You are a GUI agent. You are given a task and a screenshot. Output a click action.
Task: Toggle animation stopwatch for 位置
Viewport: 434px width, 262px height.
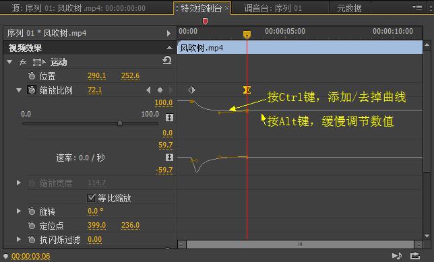click(32, 76)
